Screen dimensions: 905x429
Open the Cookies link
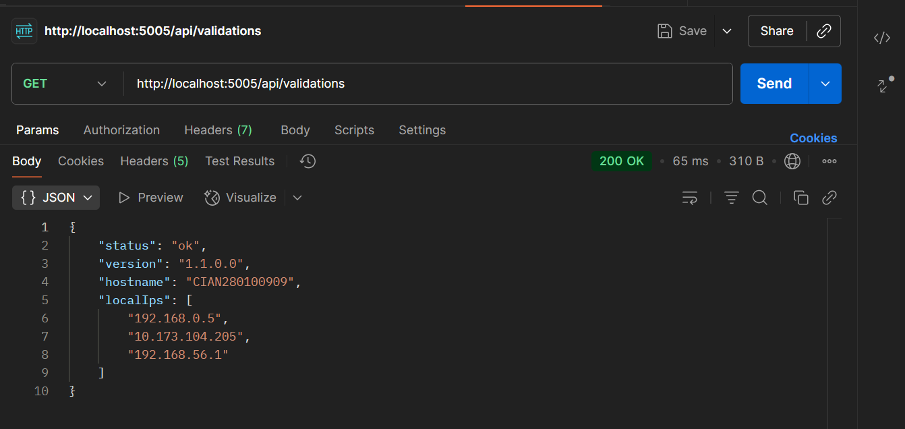pos(813,138)
